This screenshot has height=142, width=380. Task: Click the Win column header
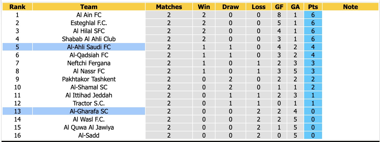pos(204,7)
